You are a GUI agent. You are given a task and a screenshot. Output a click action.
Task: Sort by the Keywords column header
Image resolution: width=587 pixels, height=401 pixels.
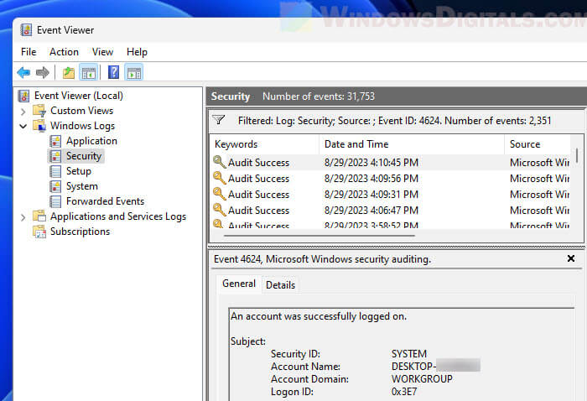(x=264, y=144)
